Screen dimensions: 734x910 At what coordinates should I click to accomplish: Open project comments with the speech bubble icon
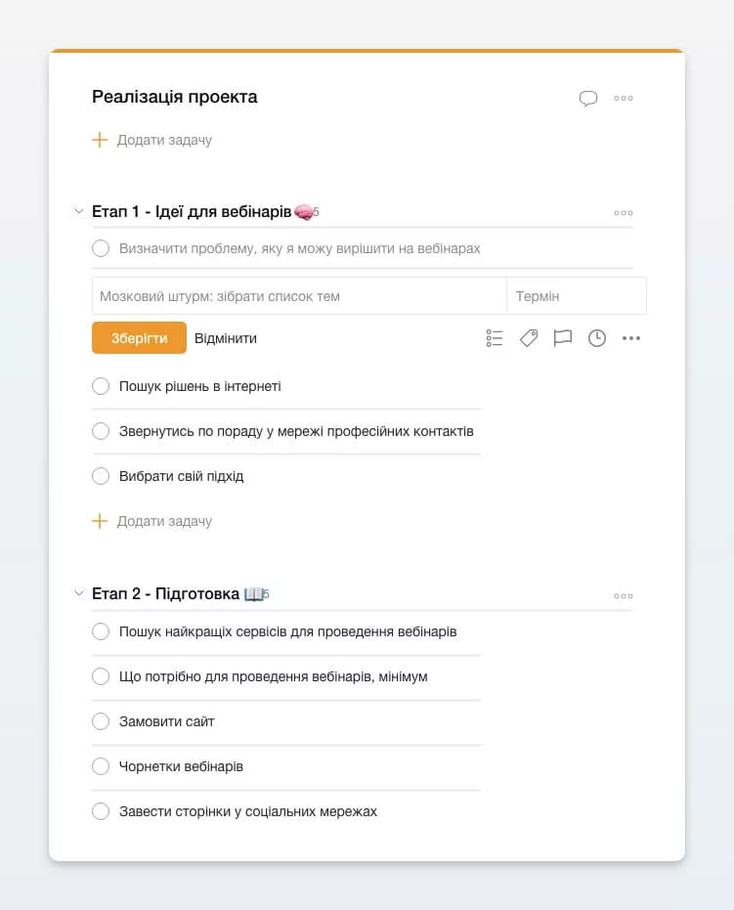tap(588, 98)
